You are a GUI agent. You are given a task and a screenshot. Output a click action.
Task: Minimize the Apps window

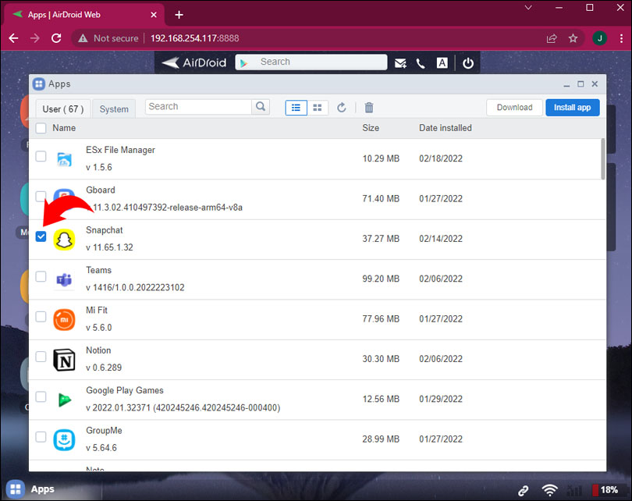[566, 84]
